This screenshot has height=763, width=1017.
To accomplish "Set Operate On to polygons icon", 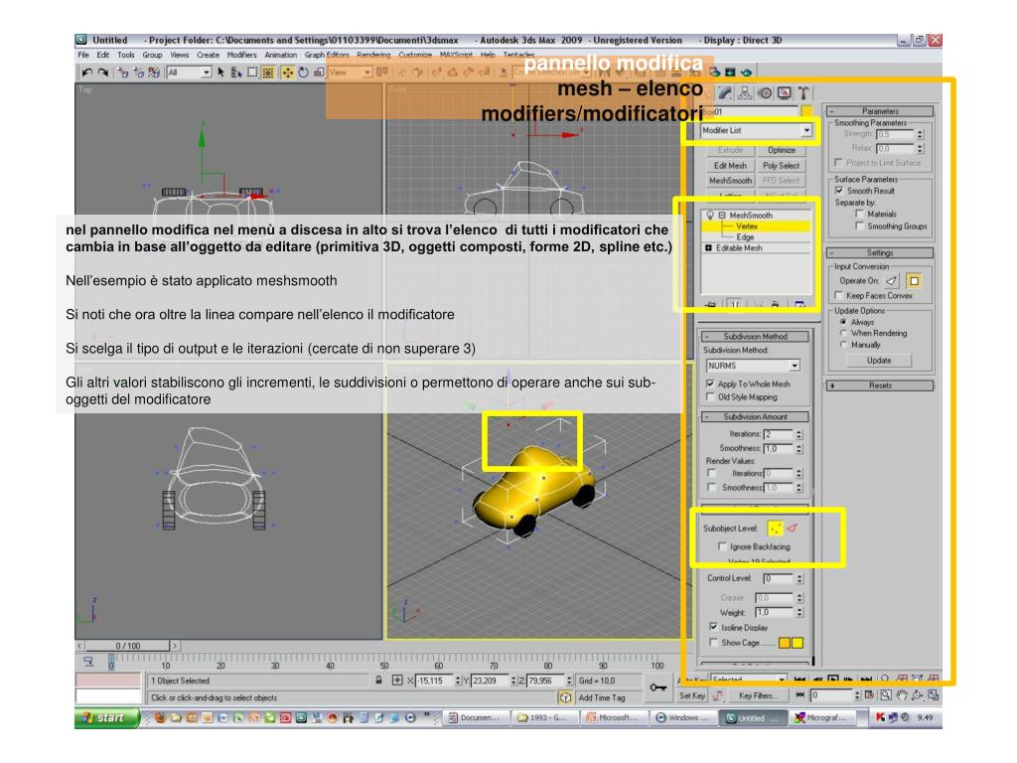I will (x=914, y=281).
